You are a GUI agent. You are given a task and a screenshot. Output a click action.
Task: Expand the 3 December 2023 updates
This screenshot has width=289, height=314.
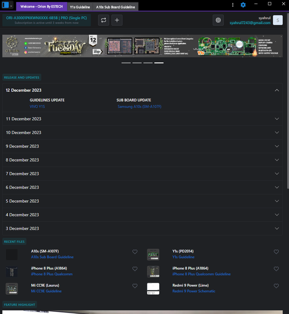coord(143,229)
